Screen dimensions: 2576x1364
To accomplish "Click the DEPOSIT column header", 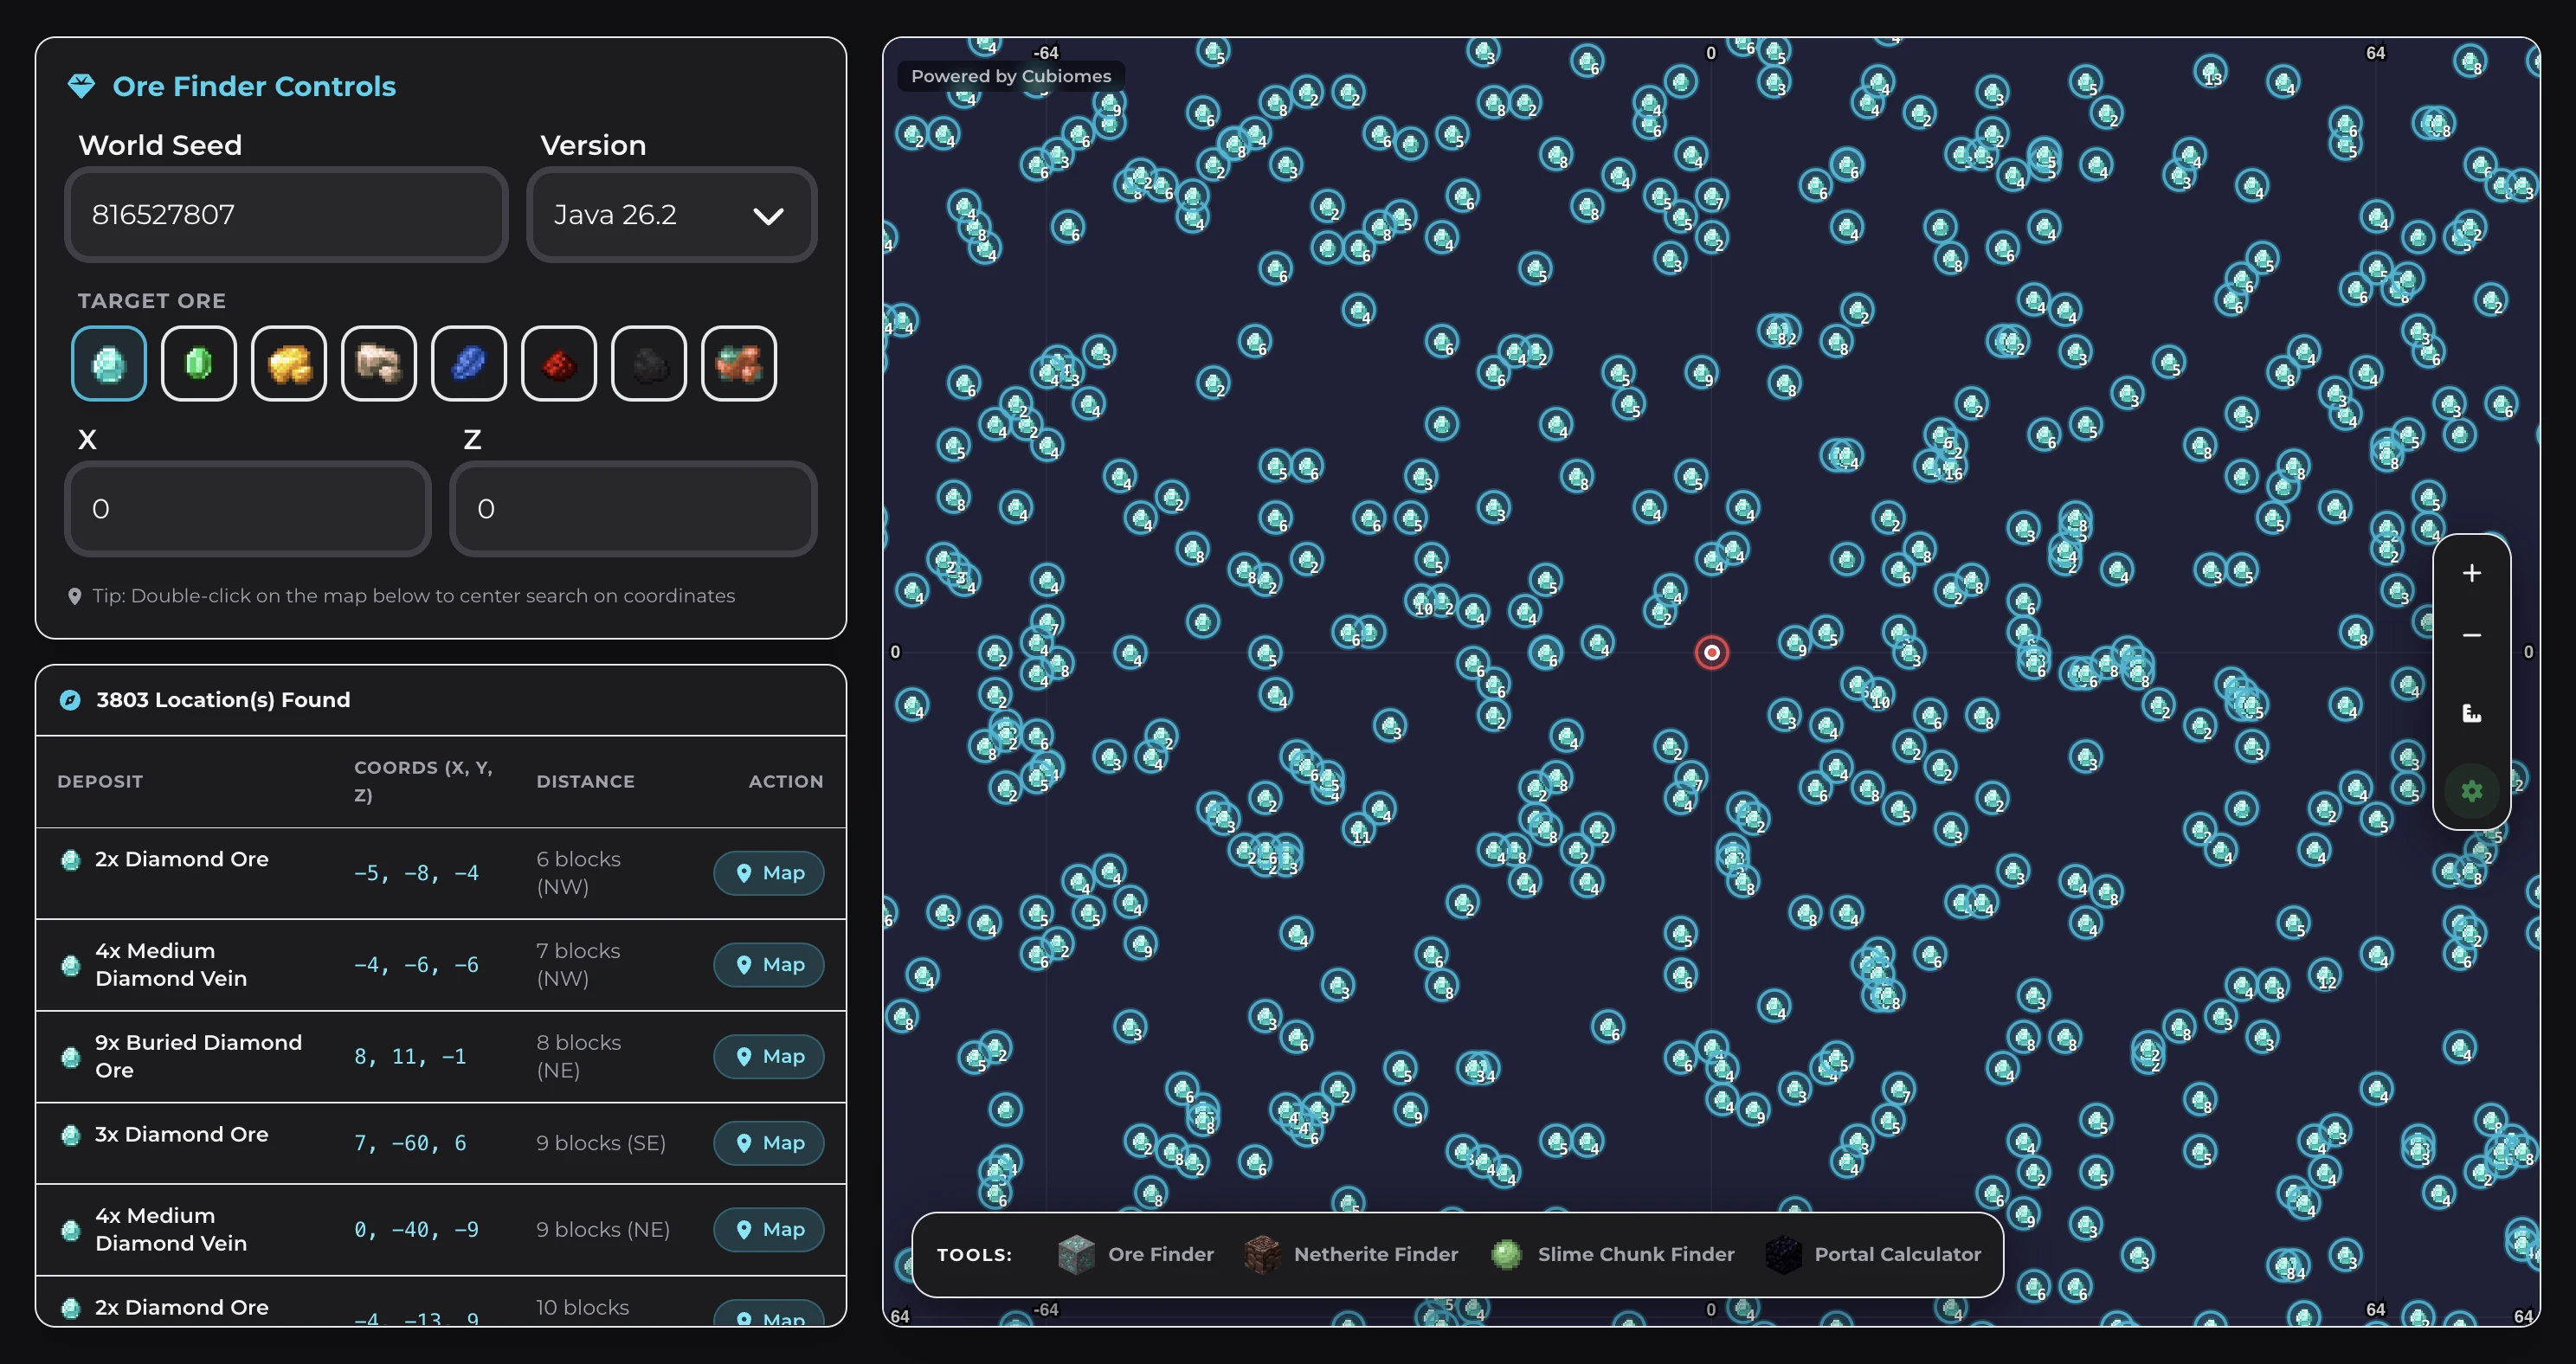I will [100, 782].
